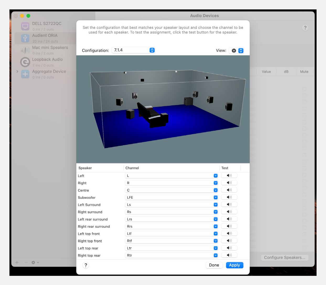Open the gear action menu
Viewport: 326px width, 285px height.
pos(35,262)
